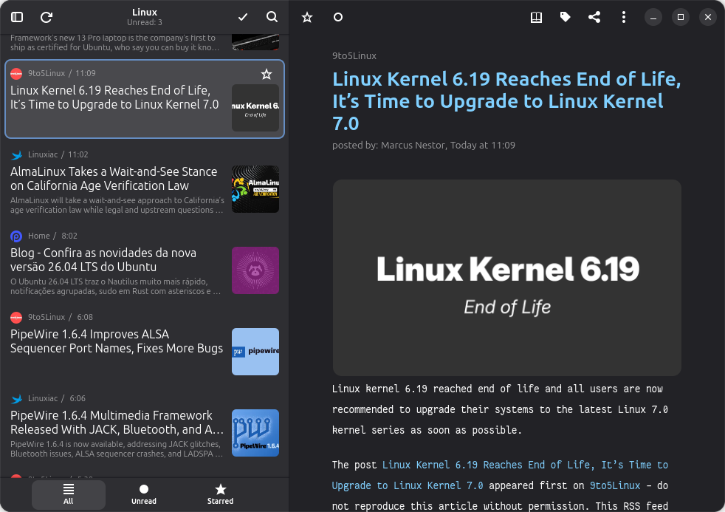725x512 pixels.
Task: Refresh feeds with the reload icon
Action: (47, 17)
